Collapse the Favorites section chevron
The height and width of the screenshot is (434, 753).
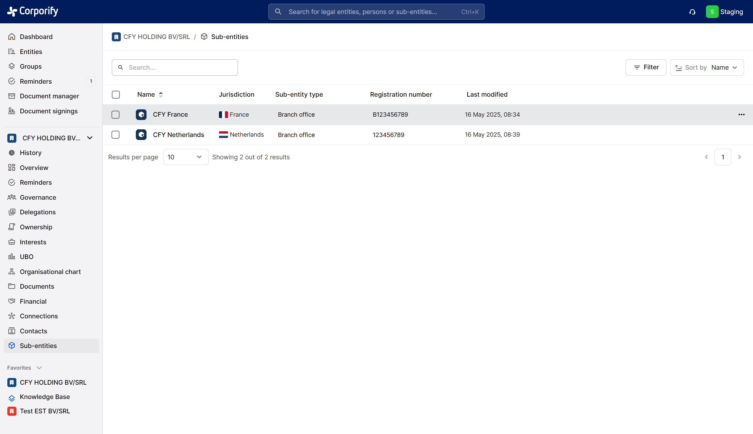(x=39, y=368)
